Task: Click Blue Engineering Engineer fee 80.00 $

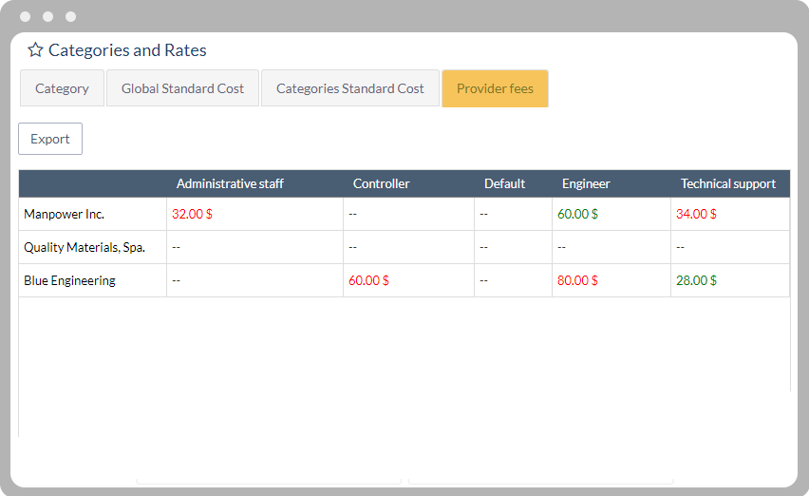Action: [x=577, y=280]
